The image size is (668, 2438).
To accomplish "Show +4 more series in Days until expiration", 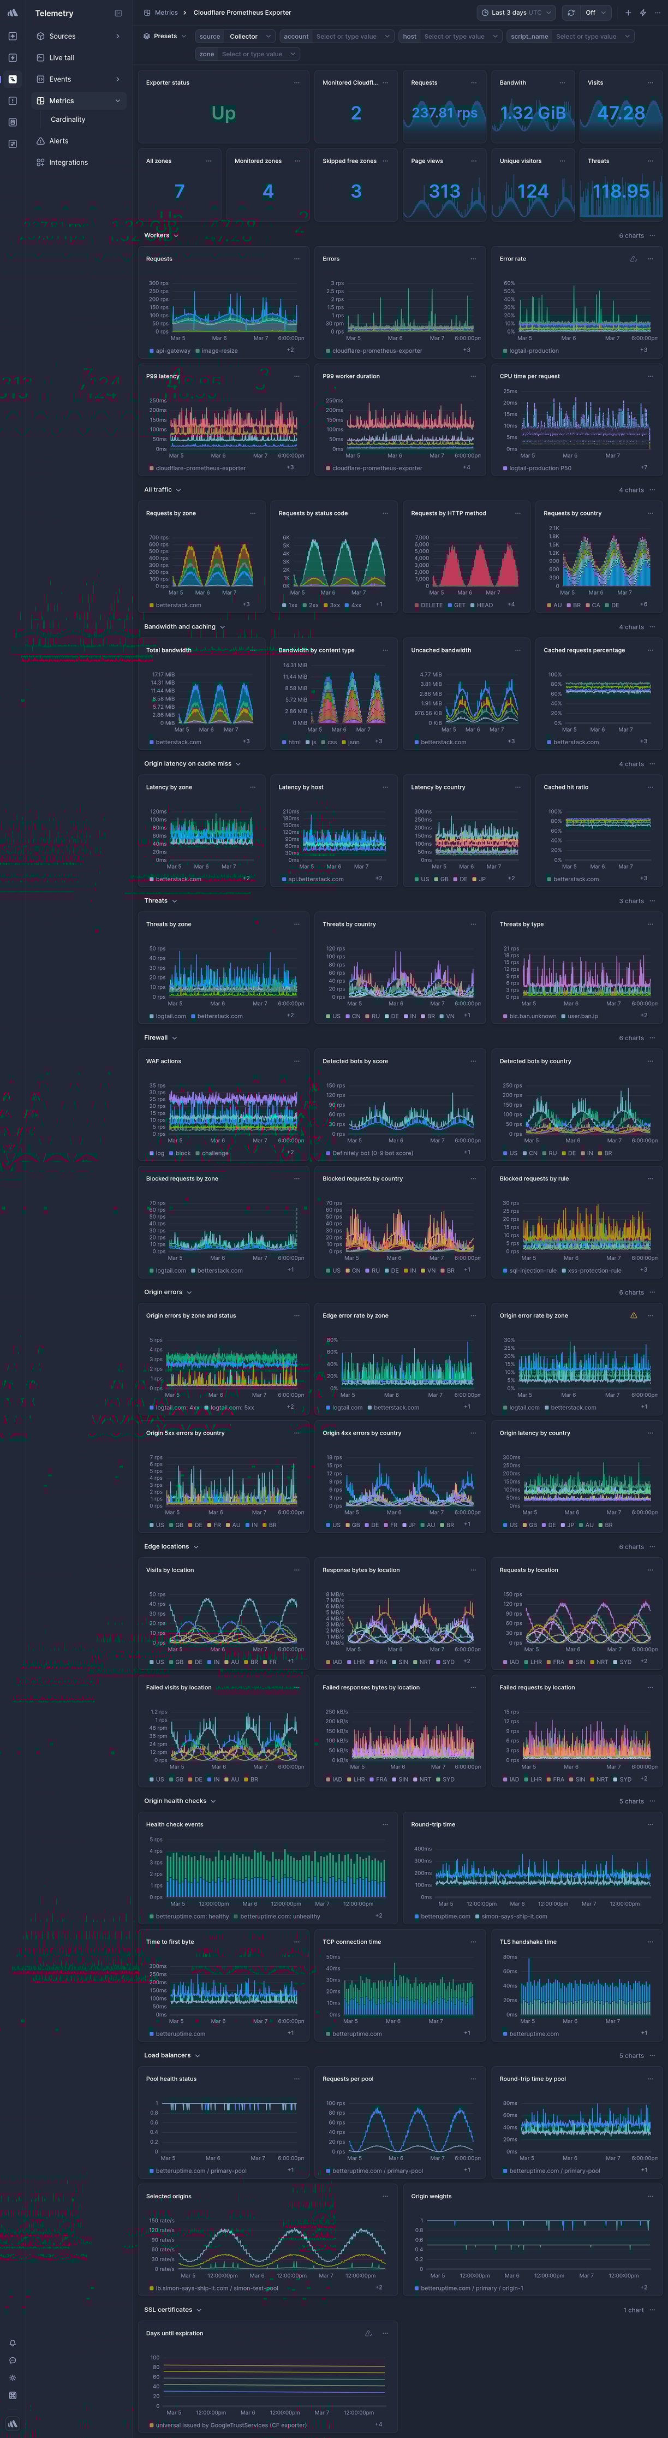I will coord(378,2425).
